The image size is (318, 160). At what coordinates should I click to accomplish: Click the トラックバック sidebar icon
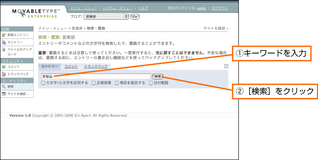pos(4,74)
